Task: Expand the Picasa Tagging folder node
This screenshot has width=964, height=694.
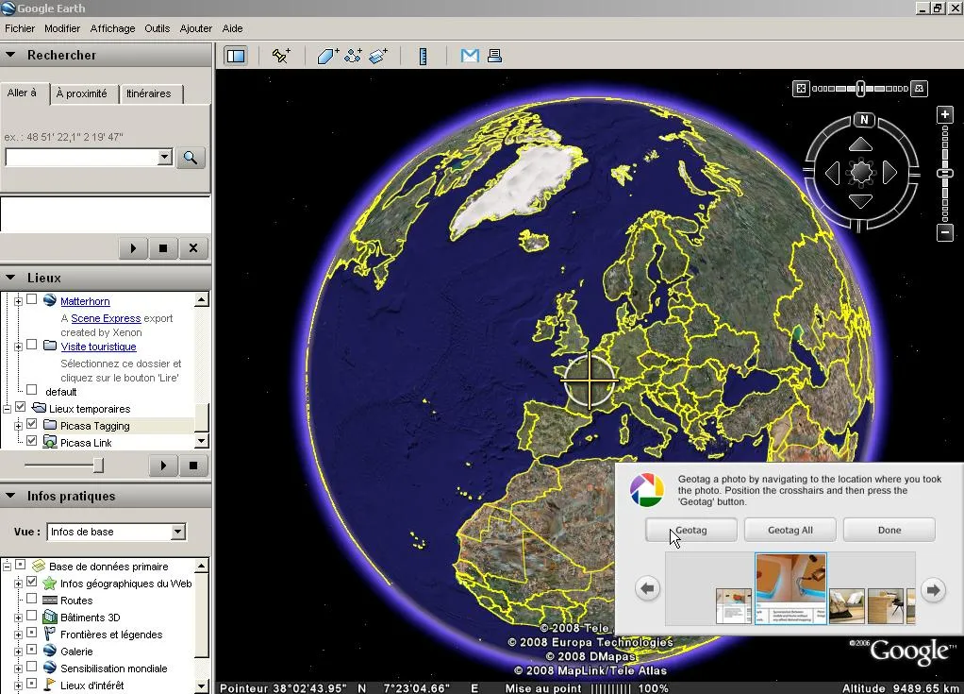Action: [18, 426]
